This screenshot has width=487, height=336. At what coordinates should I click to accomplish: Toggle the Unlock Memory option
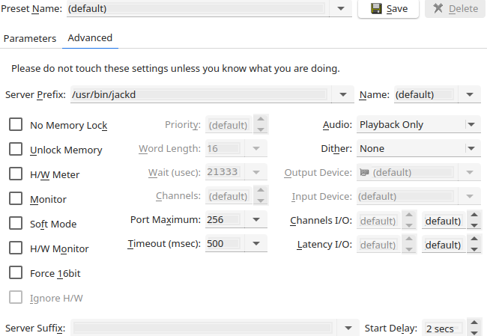(15, 150)
